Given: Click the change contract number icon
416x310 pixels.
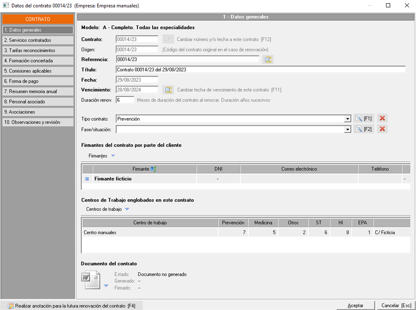Looking at the screenshot, I should [168, 39].
